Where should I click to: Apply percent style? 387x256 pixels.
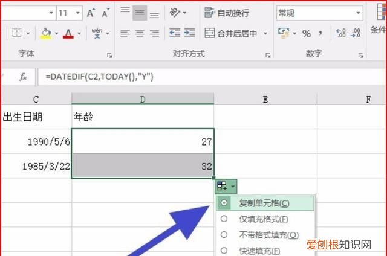[x=307, y=33]
